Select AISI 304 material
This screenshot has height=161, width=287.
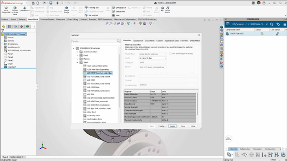pyautogui.click(x=90, y=94)
